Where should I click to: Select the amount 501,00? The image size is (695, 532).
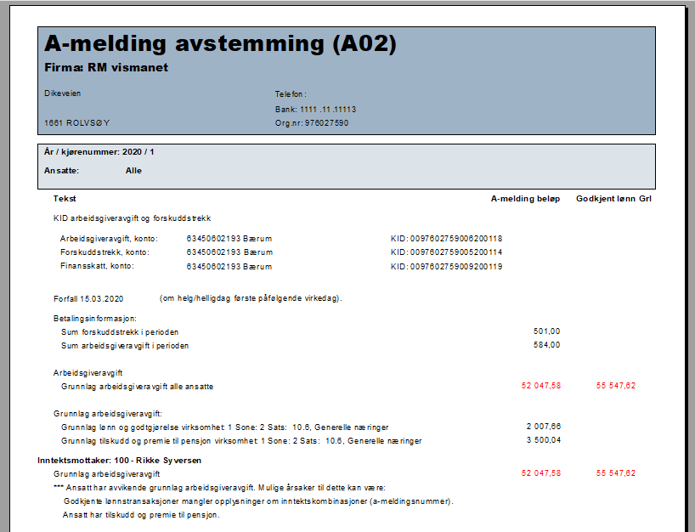click(x=546, y=331)
